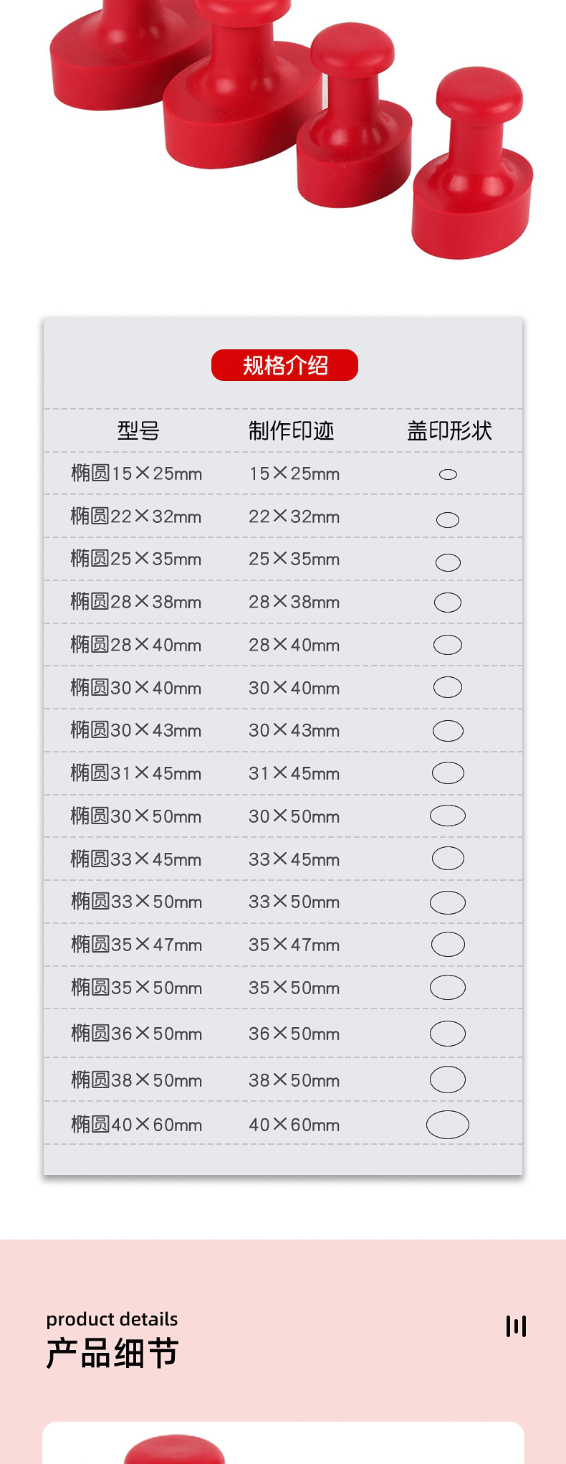566x1464 pixels.
Task: Click the vertical bars icon beside 产品细节
Action: coord(516,1326)
